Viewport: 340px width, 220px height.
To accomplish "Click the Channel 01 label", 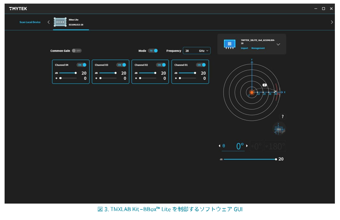I will click(x=181, y=65).
